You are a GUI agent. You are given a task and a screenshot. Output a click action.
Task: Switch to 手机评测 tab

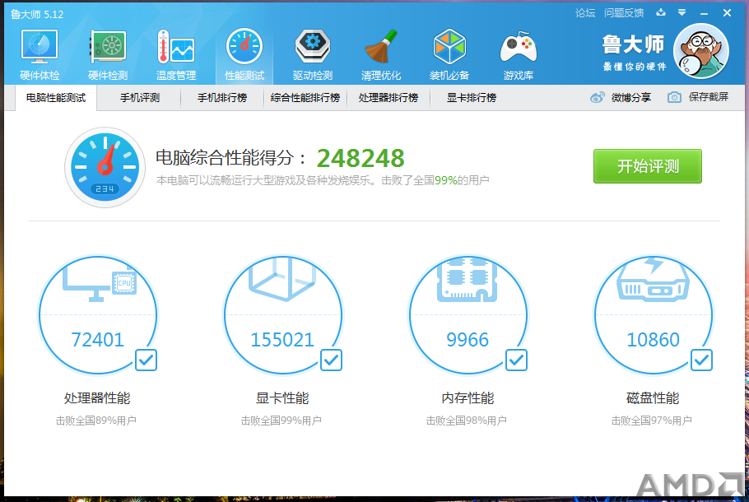(139, 98)
